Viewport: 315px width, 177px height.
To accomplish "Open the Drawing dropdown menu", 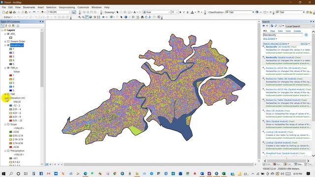I will (x=110, y=12).
